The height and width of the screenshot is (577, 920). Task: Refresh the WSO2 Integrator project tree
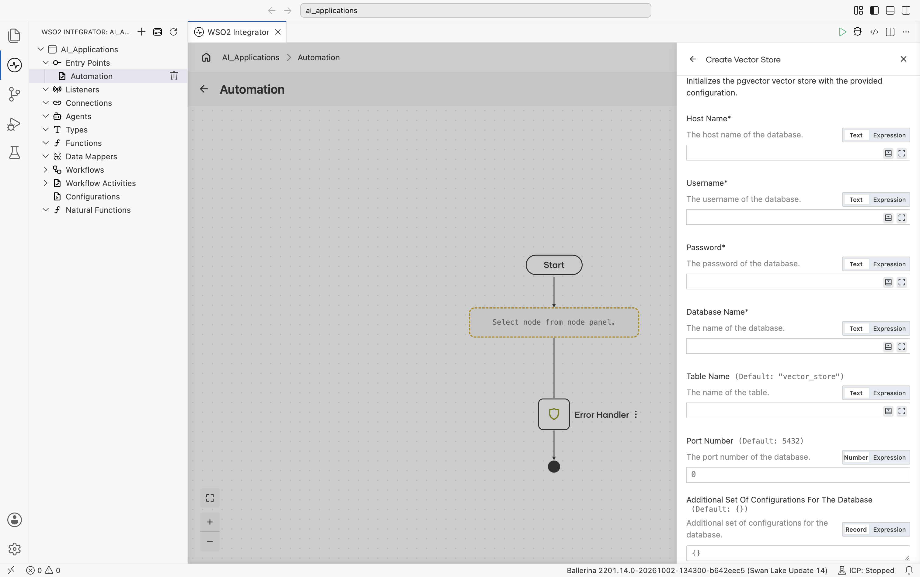pos(173,32)
